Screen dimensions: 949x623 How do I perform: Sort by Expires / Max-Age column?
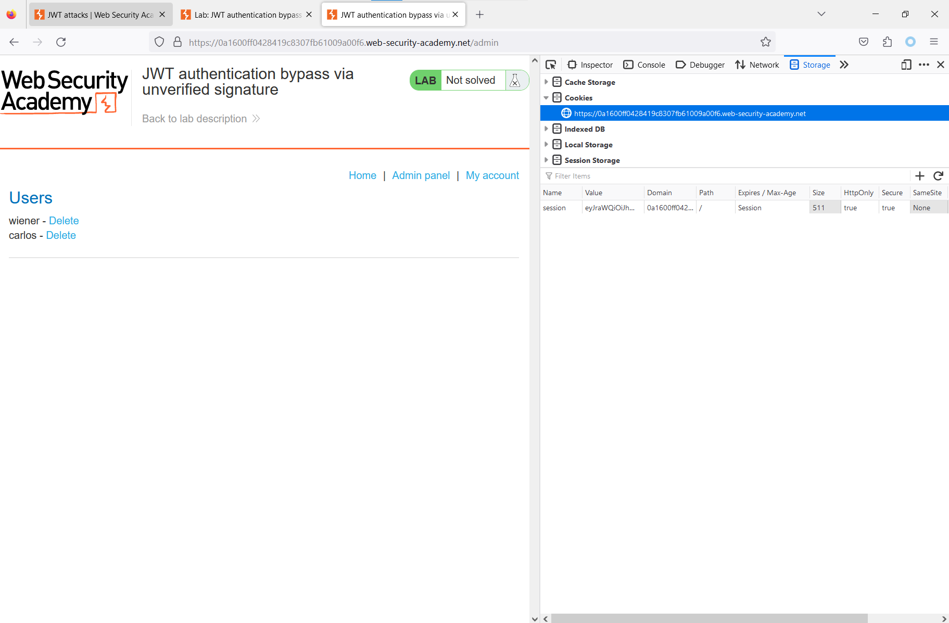(773, 193)
